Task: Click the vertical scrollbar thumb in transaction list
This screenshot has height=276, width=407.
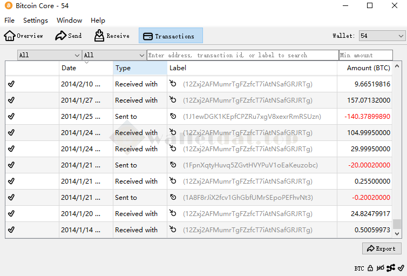Action: pos(397,224)
